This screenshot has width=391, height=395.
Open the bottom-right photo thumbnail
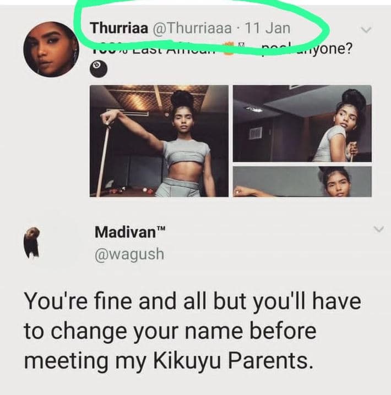pos(302,182)
